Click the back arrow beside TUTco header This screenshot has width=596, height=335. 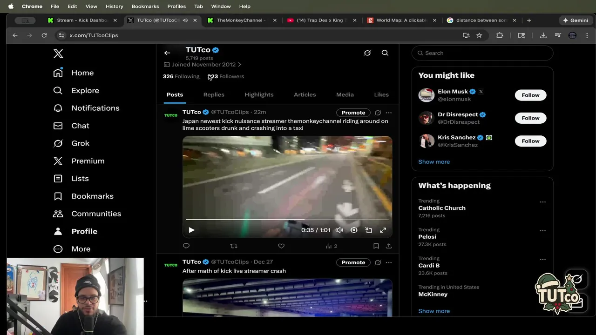167,53
